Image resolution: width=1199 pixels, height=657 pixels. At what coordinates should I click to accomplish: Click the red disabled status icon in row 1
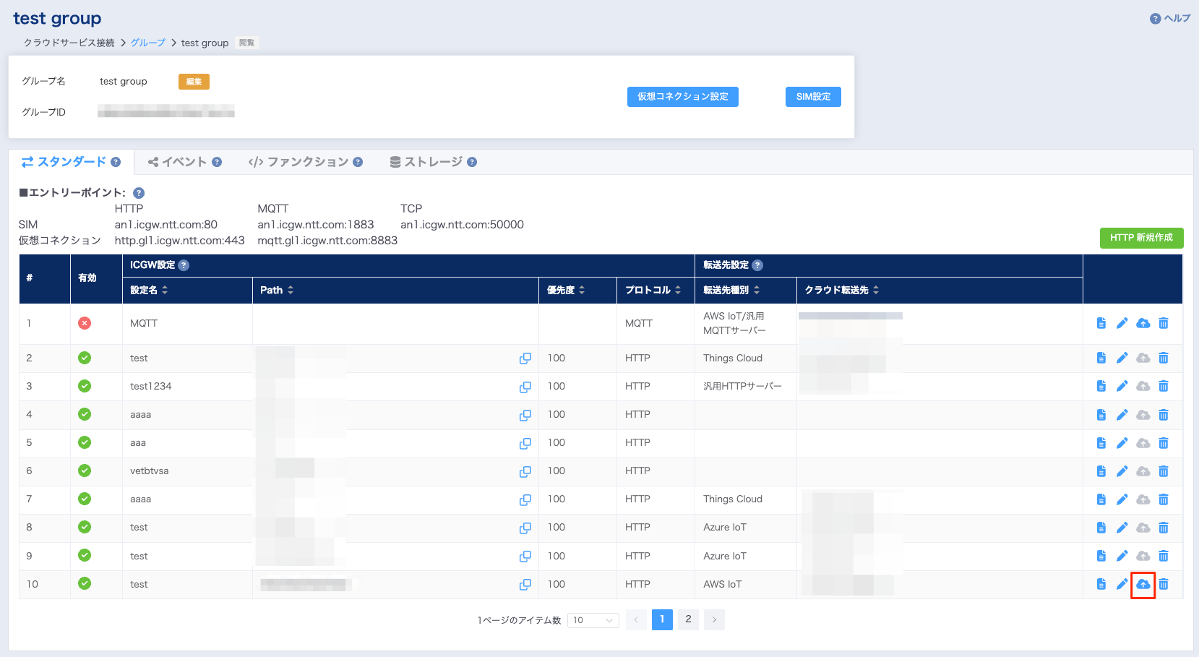point(85,323)
